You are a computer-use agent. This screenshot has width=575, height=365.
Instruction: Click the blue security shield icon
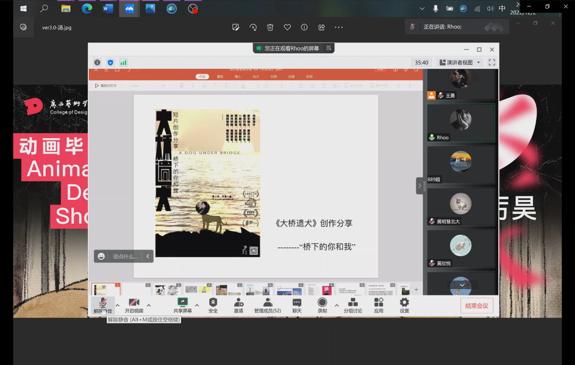[x=110, y=62]
